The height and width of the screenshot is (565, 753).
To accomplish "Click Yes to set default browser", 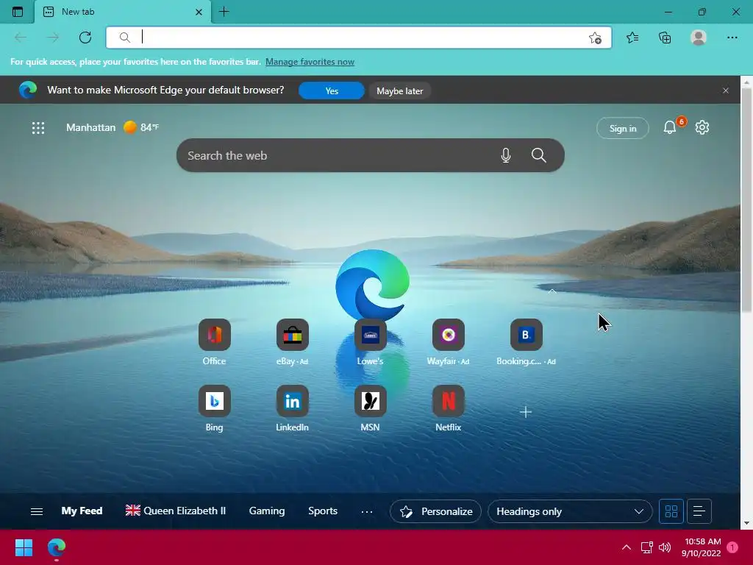I will pos(332,90).
